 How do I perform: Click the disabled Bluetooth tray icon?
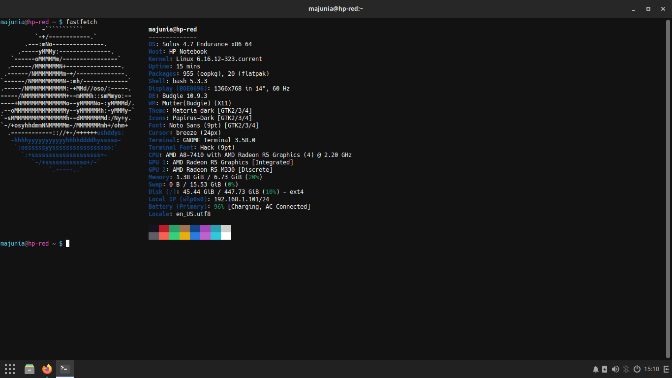[626, 369]
